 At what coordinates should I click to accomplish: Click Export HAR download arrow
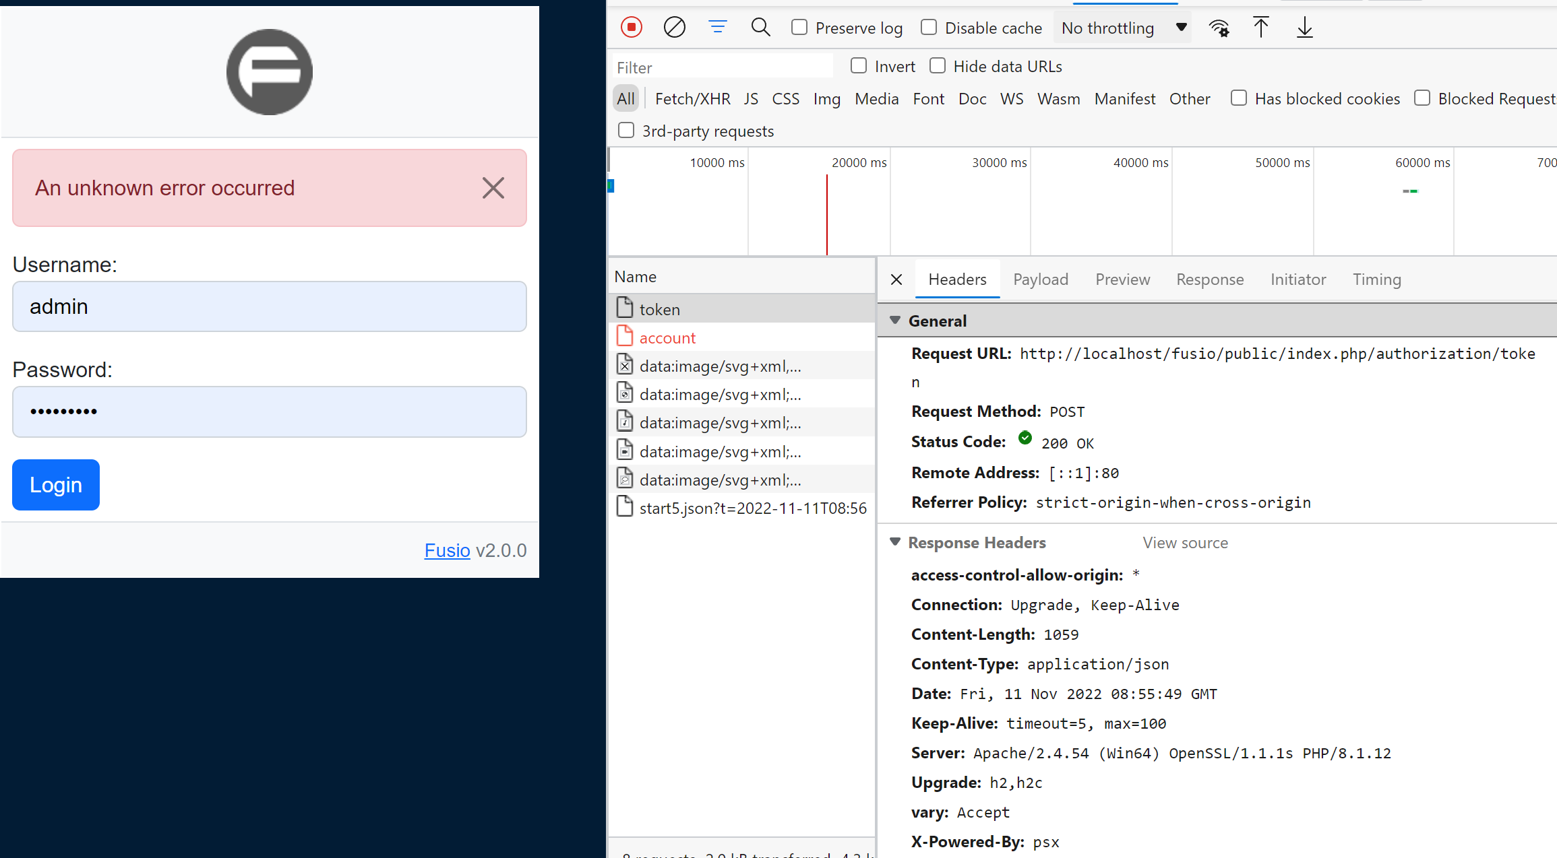pos(1304,28)
